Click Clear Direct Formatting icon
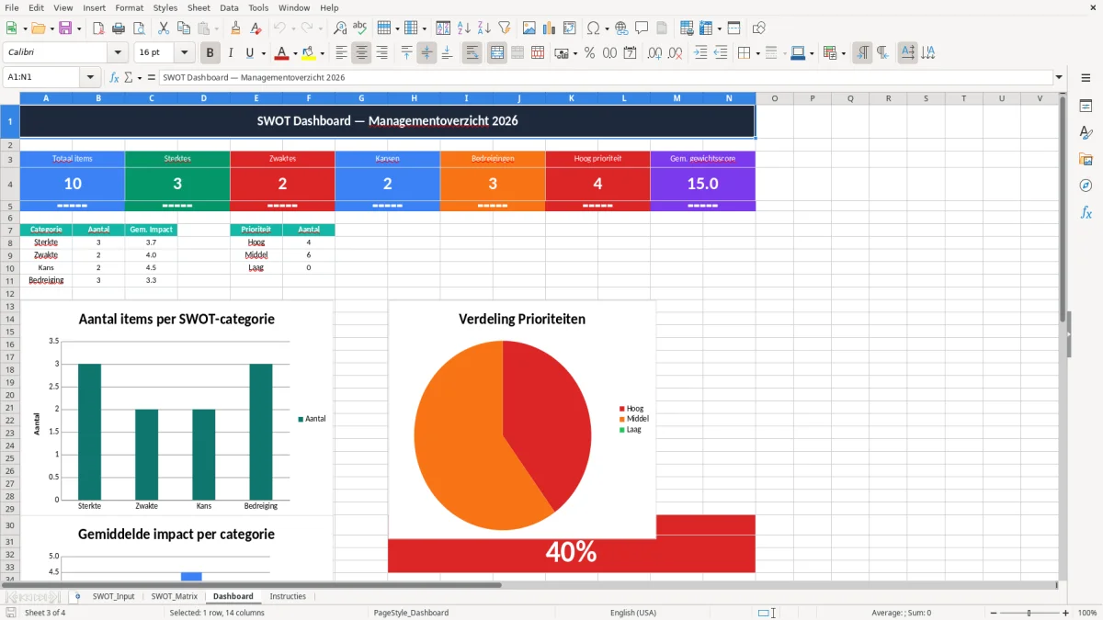1103x620 pixels. 255,28
